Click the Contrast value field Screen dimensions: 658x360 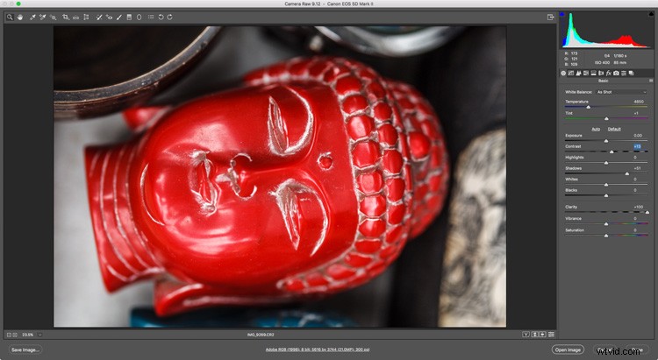637,146
